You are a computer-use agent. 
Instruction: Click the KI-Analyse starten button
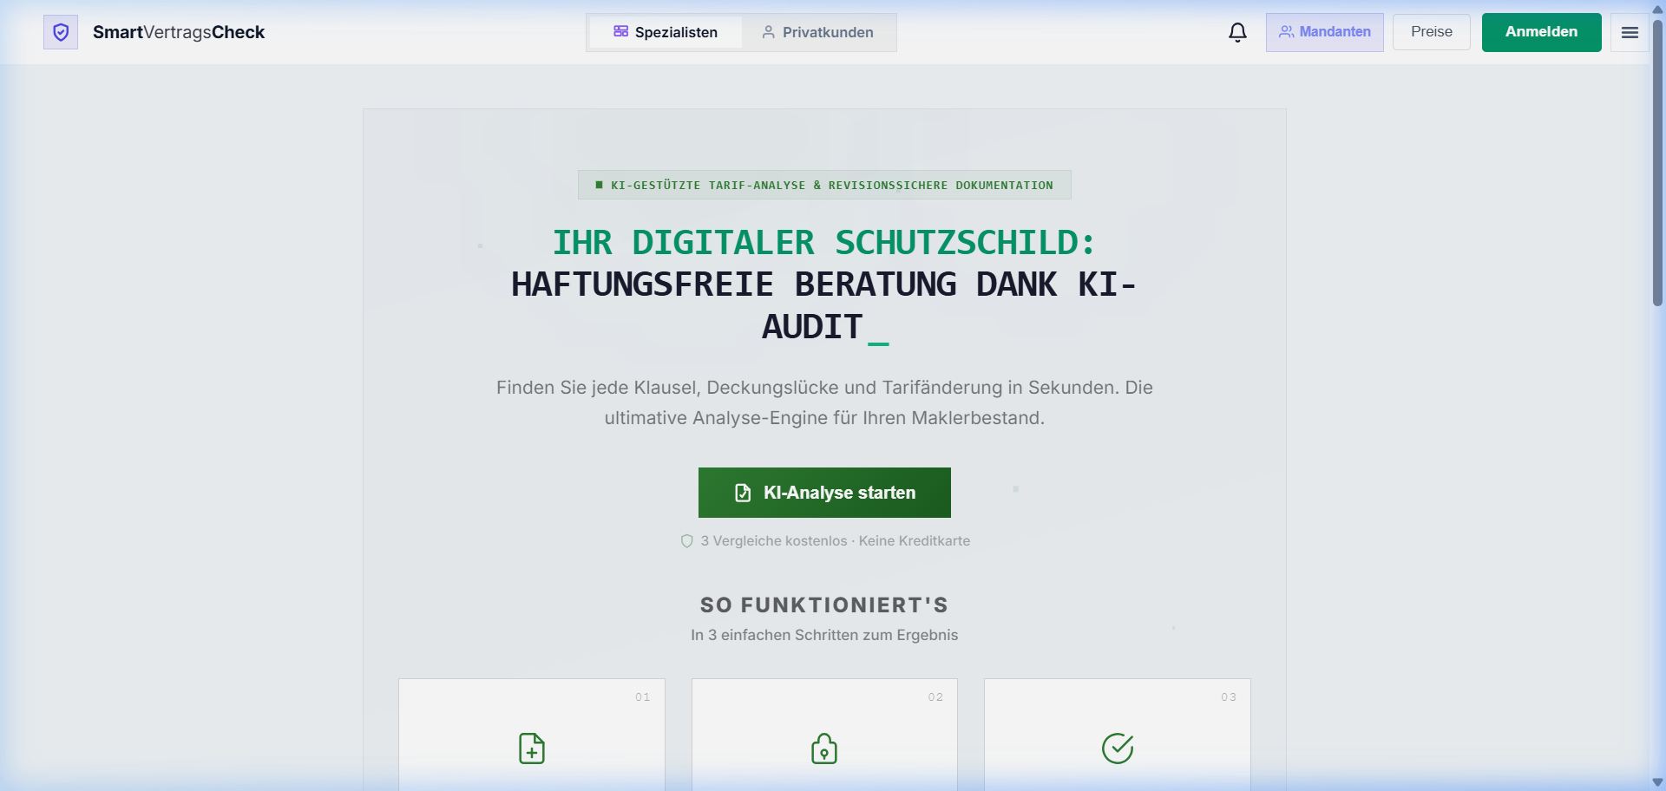[x=823, y=493]
